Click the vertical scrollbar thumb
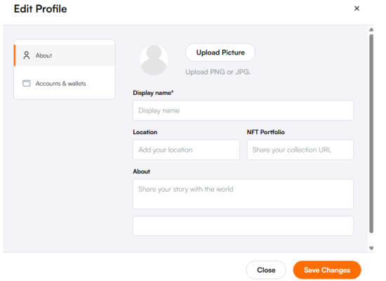Viewport: 386px width, 281px height. pos(371,133)
